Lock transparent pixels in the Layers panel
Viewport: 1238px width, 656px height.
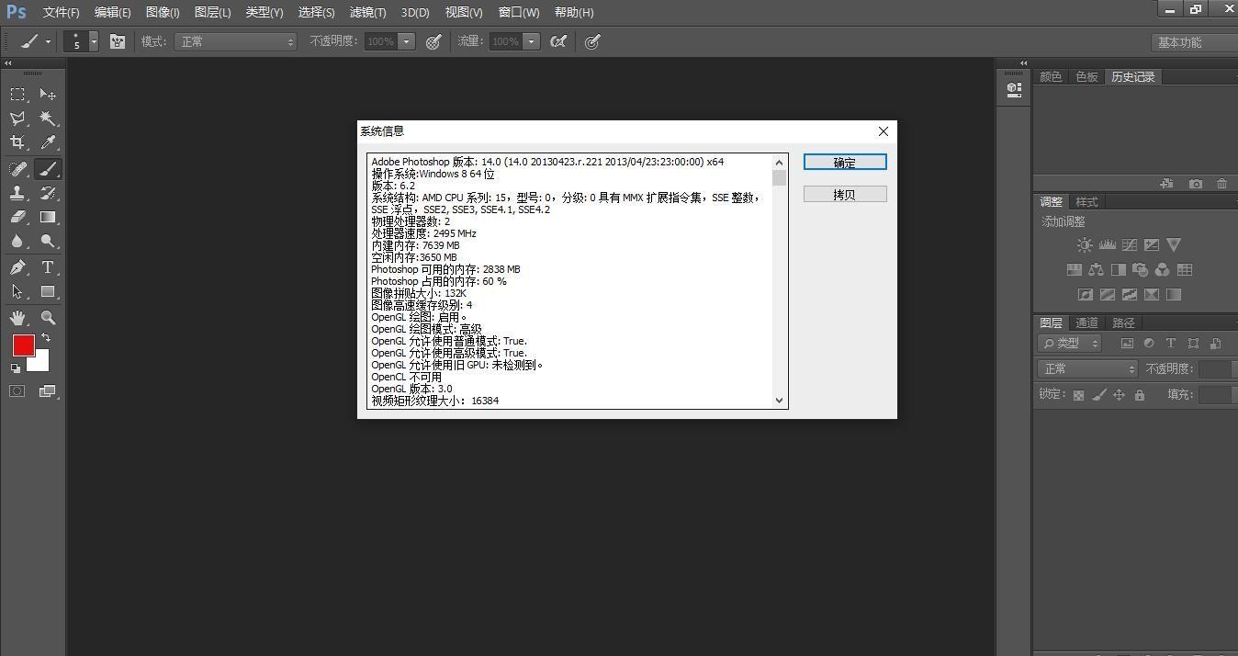point(1078,394)
